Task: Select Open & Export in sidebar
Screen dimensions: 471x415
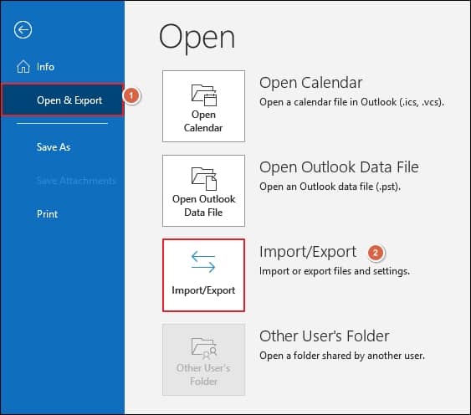Action: tap(62, 100)
